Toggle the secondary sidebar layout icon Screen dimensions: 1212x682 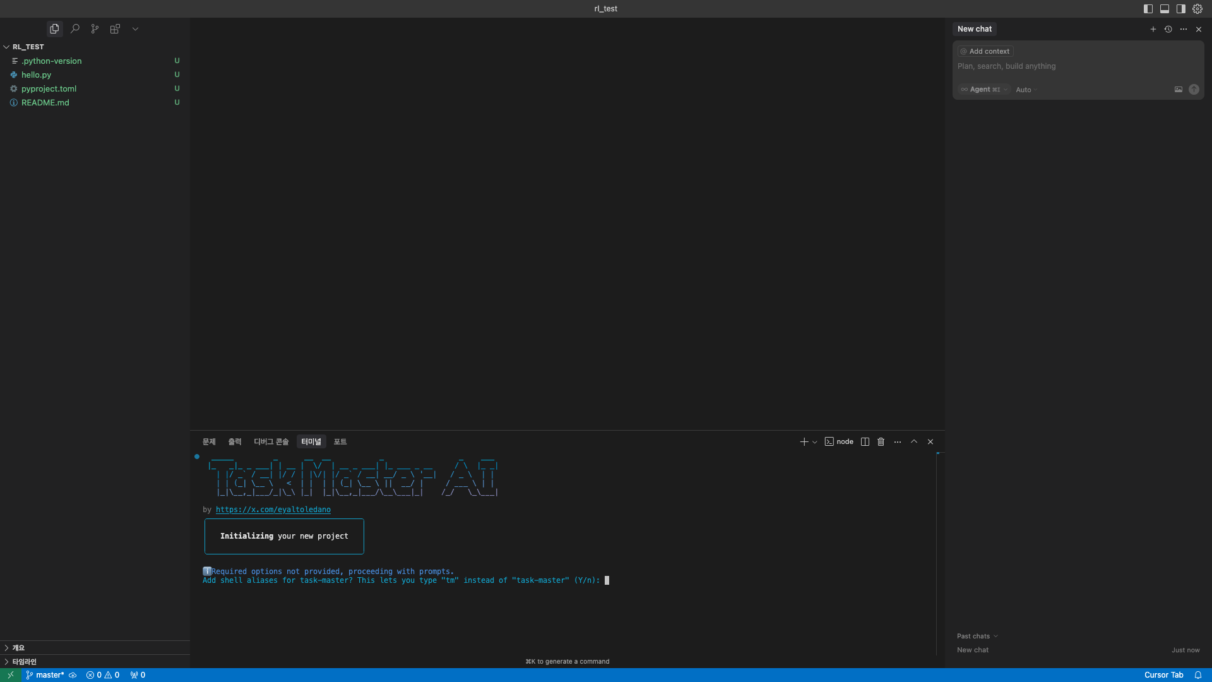tap(1181, 9)
